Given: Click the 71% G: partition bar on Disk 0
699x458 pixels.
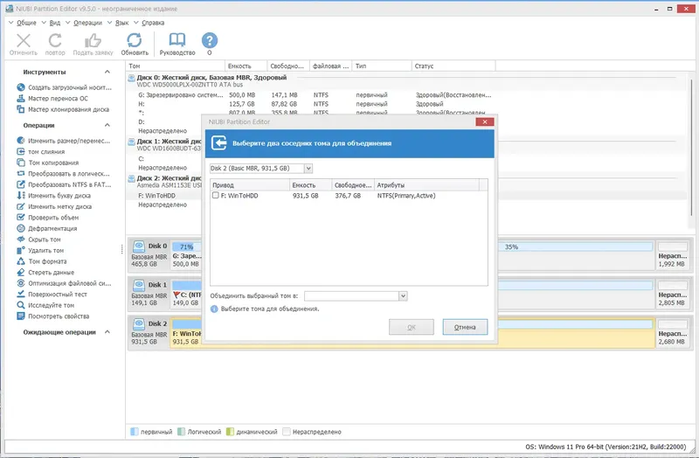Looking at the screenshot, I should click(x=187, y=246).
